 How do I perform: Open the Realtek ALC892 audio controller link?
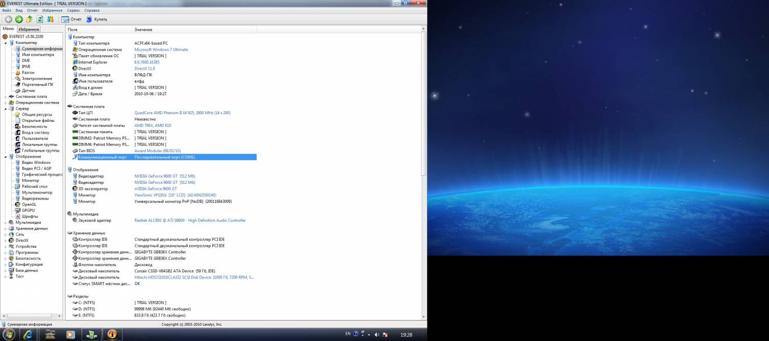(190, 221)
